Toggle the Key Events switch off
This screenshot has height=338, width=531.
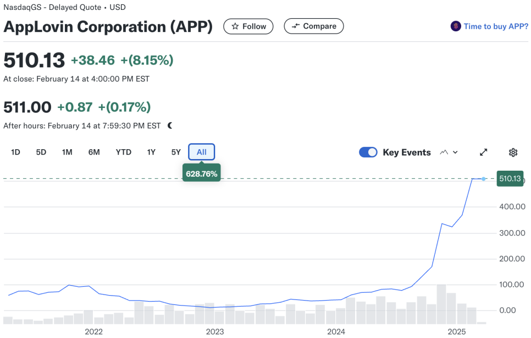(x=368, y=152)
